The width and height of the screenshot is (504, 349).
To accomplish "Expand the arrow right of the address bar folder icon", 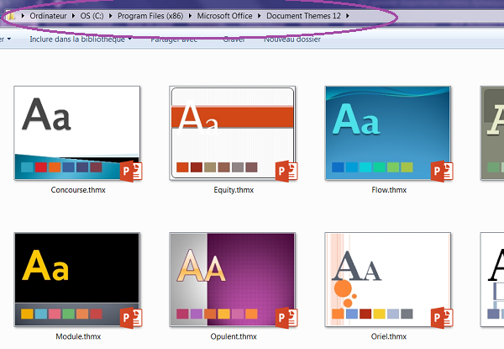I will [x=23, y=16].
